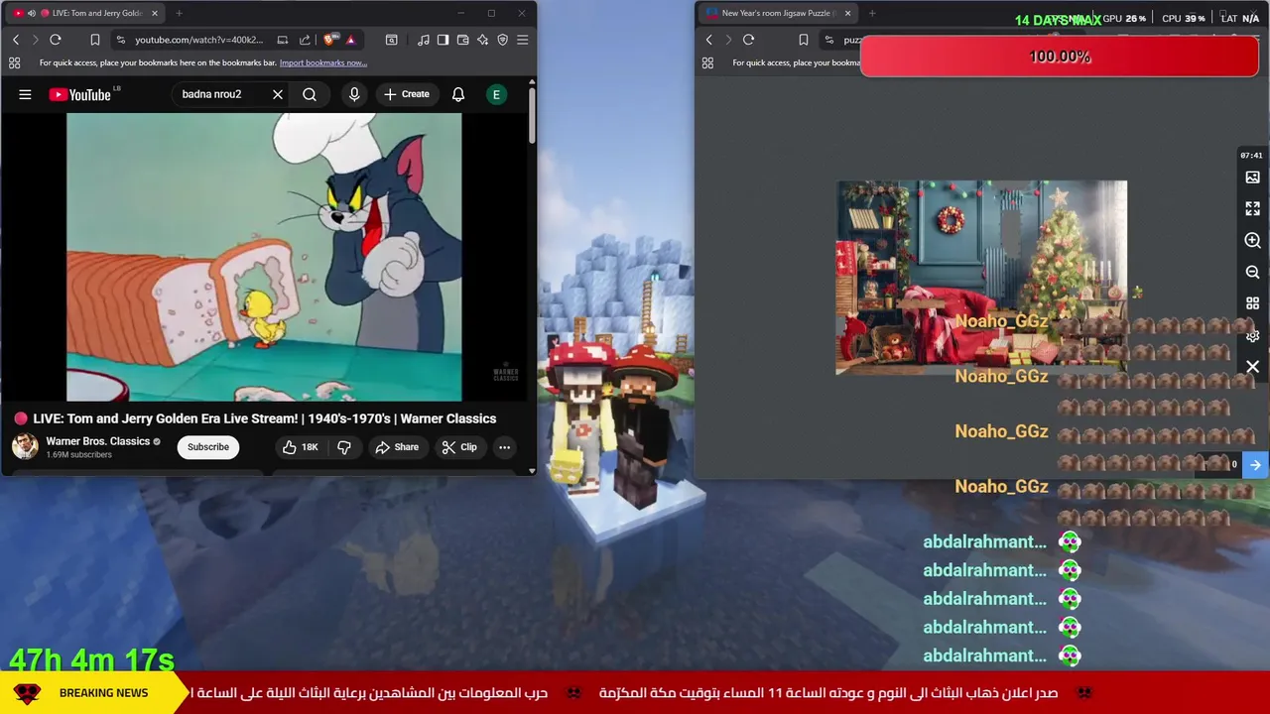Open tab search icon in YouTube window toolbar

[x=392, y=40]
